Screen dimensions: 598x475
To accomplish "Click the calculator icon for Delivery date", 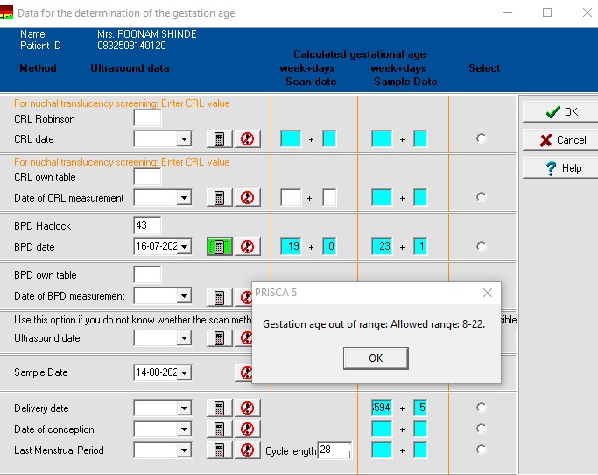I will coord(220,408).
